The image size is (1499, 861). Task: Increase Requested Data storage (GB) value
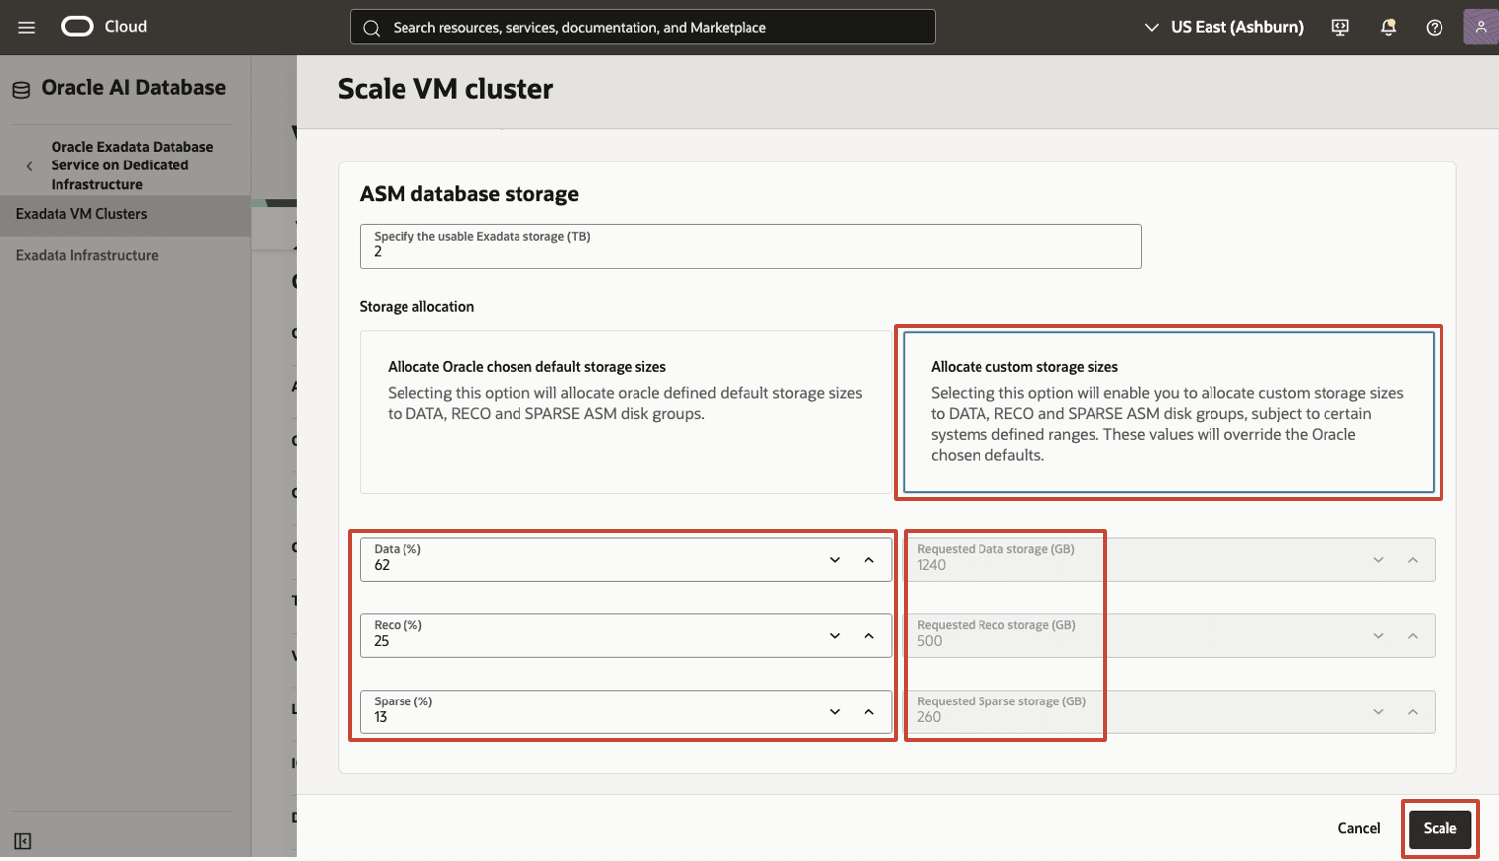tap(1413, 560)
